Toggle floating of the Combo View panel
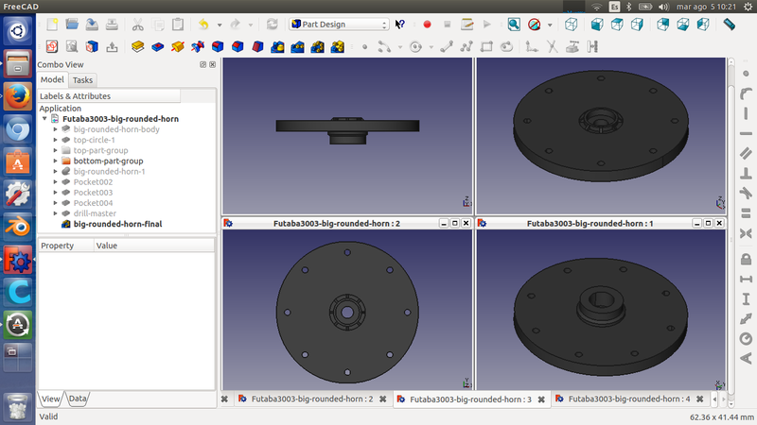The height and width of the screenshot is (425, 757). [203, 64]
